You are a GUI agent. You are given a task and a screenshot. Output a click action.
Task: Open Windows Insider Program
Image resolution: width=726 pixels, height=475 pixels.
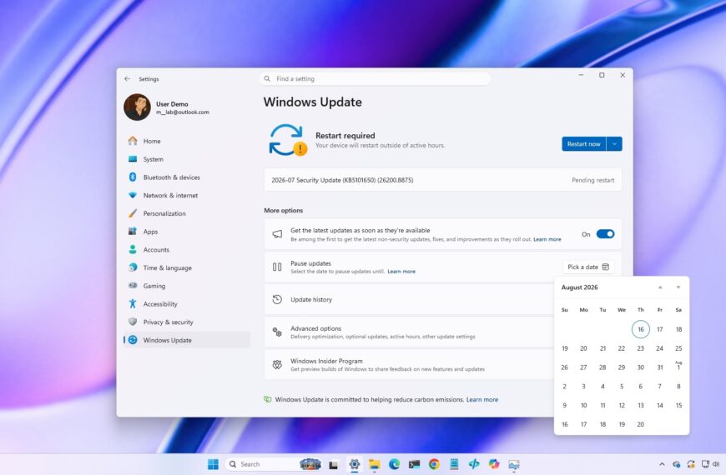(x=409, y=364)
